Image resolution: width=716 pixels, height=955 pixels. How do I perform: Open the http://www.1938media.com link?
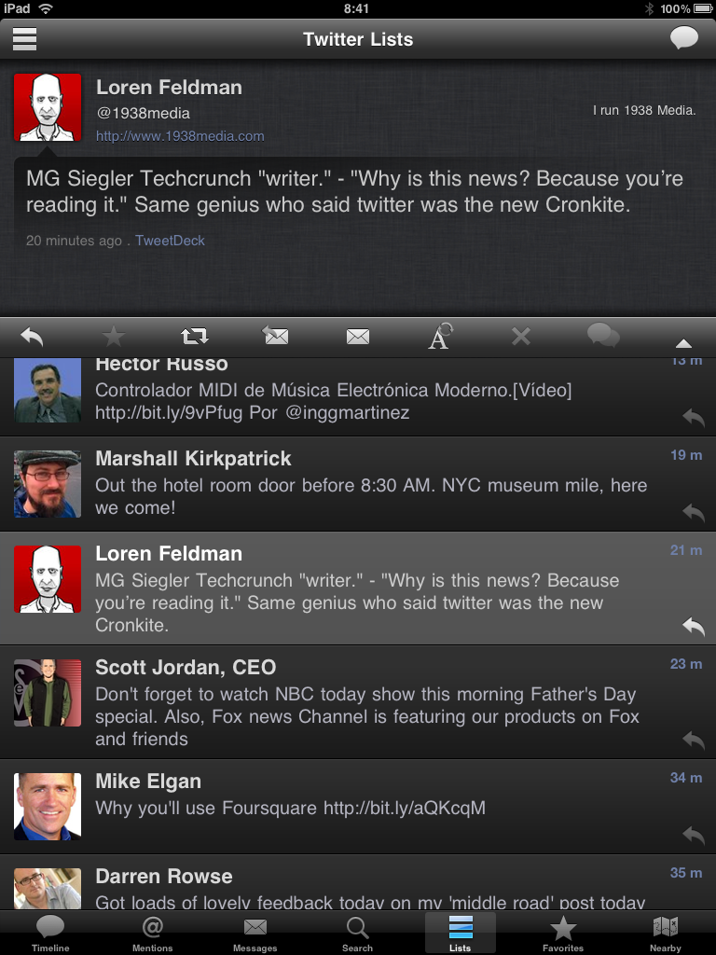coord(180,136)
